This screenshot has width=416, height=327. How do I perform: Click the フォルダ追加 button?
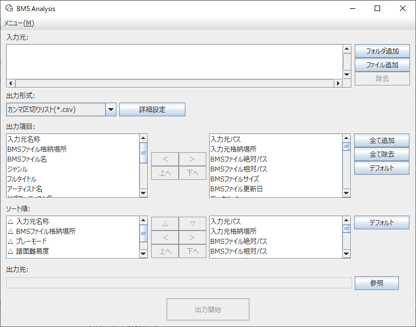pos(382,51)
